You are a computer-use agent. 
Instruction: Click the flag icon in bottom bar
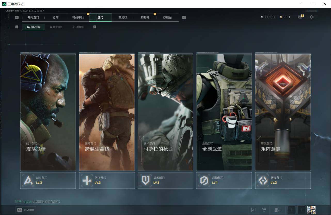pos(264,210)
